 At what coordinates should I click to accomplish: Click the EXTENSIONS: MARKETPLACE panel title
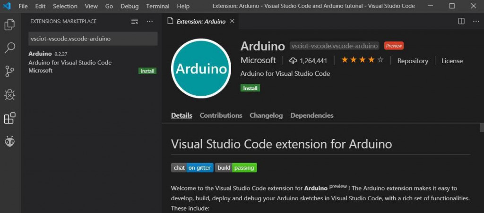pyautogui.click(x=63, y=21)
